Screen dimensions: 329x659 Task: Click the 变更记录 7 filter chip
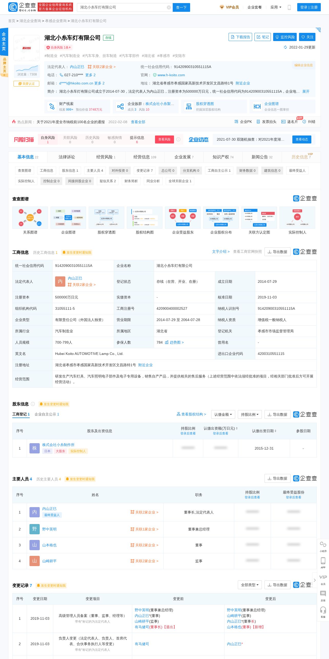145,170
